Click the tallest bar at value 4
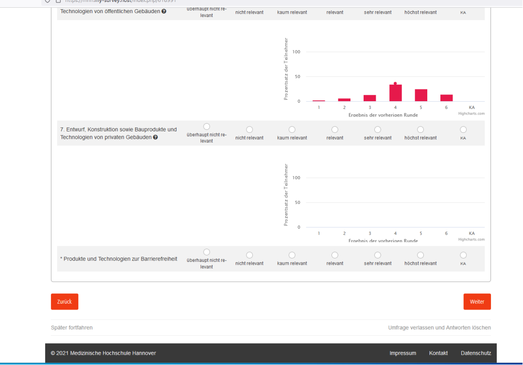 point(395,93)
